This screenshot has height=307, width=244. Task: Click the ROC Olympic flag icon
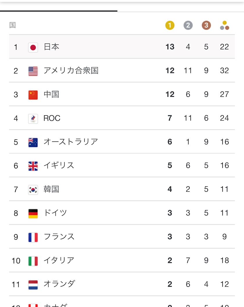tap(33, 119)
